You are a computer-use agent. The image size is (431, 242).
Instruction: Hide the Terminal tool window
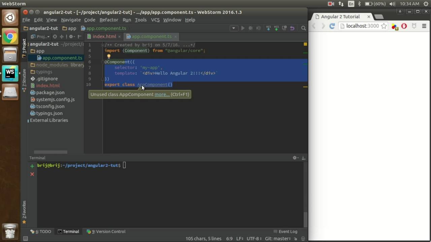tap(303, 158)
